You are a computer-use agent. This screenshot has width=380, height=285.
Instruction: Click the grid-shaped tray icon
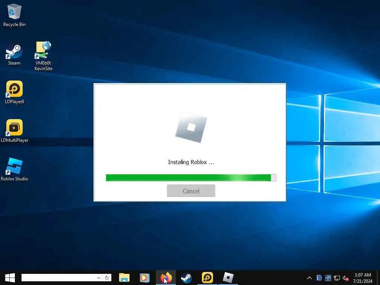tap(328, 278)
